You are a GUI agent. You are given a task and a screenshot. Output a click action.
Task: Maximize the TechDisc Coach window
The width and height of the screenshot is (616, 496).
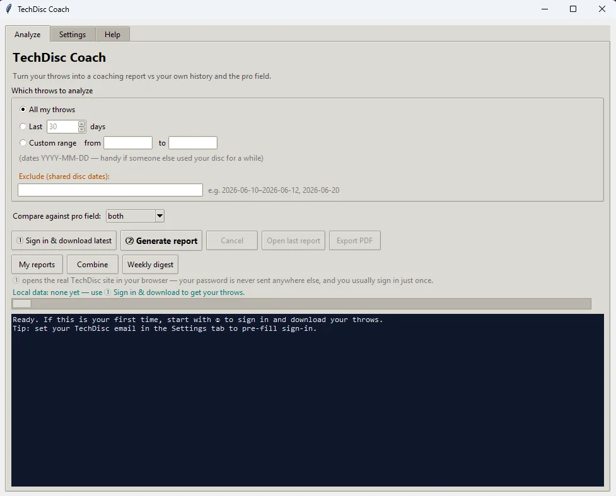point(573,9)
